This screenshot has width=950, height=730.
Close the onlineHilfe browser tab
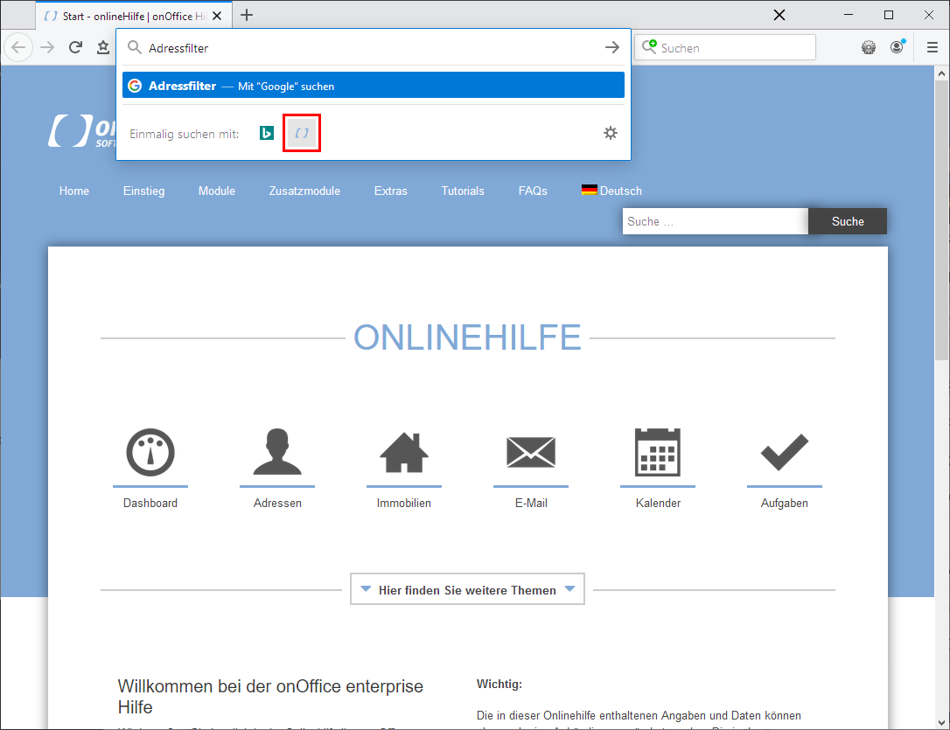click(217, 16)
